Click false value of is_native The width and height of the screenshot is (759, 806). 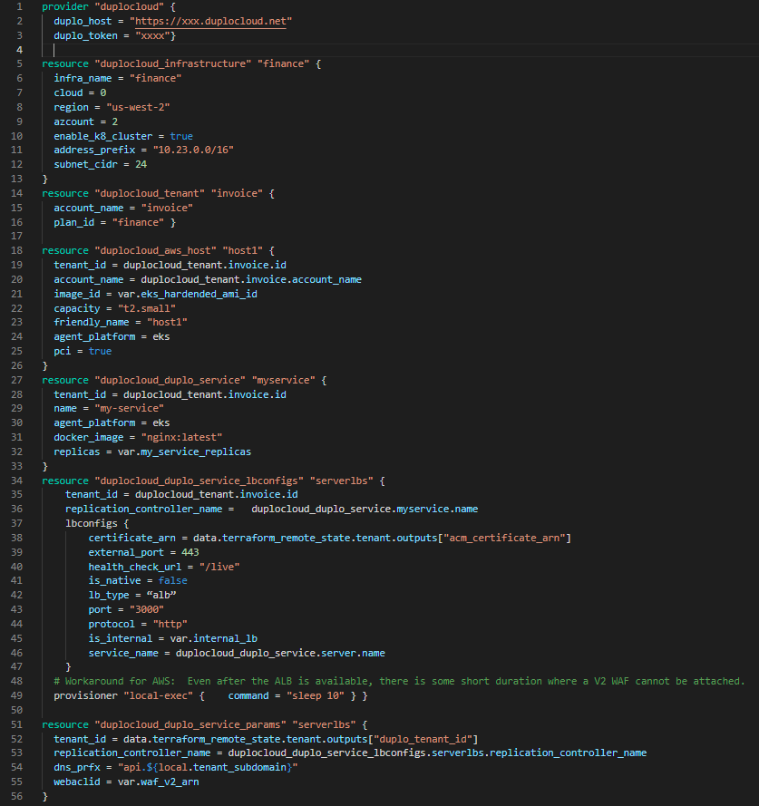173,580
